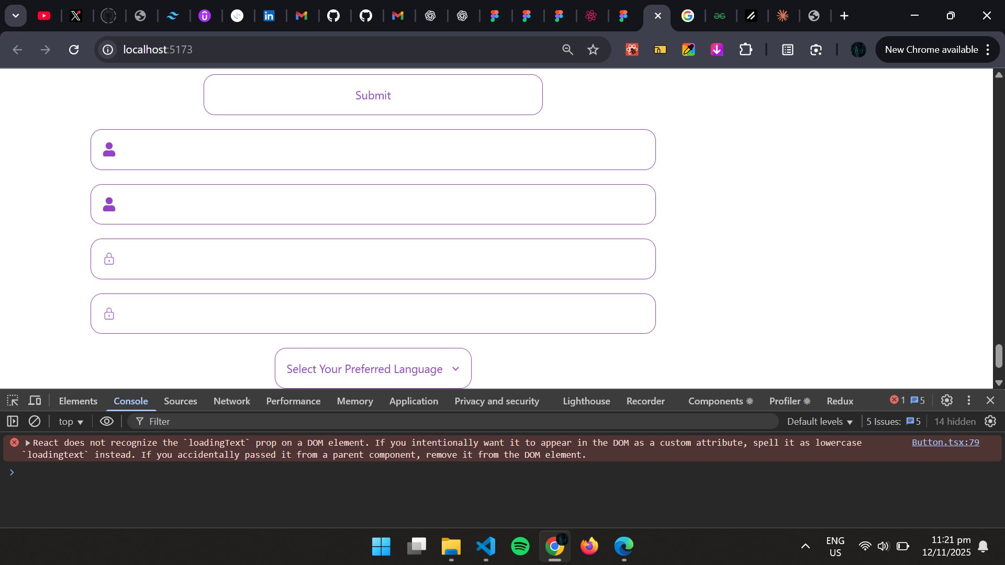Viewport: 1005px width, 565px height.
Task: Click the live expression eye icon
Action: (x=107, y=421)
